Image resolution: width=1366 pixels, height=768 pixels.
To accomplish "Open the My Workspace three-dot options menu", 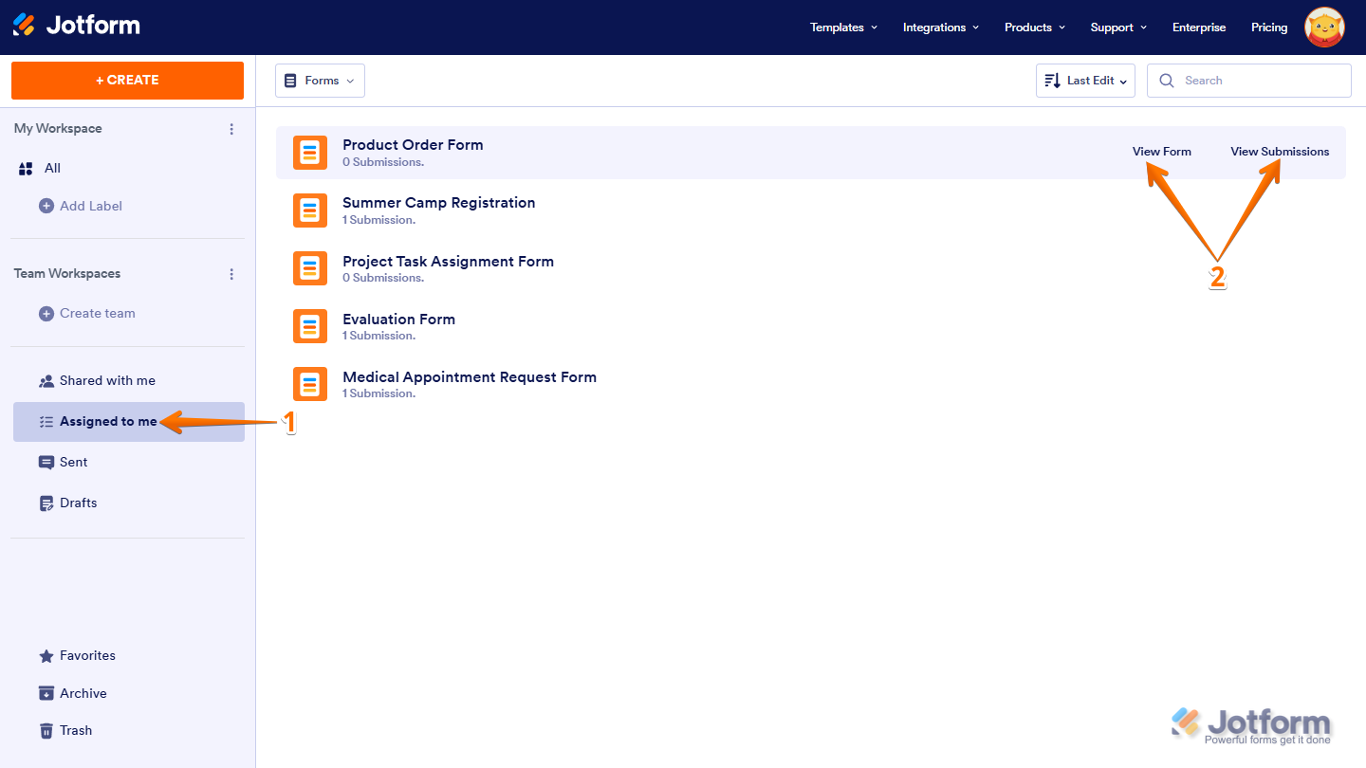I will 231,128.
